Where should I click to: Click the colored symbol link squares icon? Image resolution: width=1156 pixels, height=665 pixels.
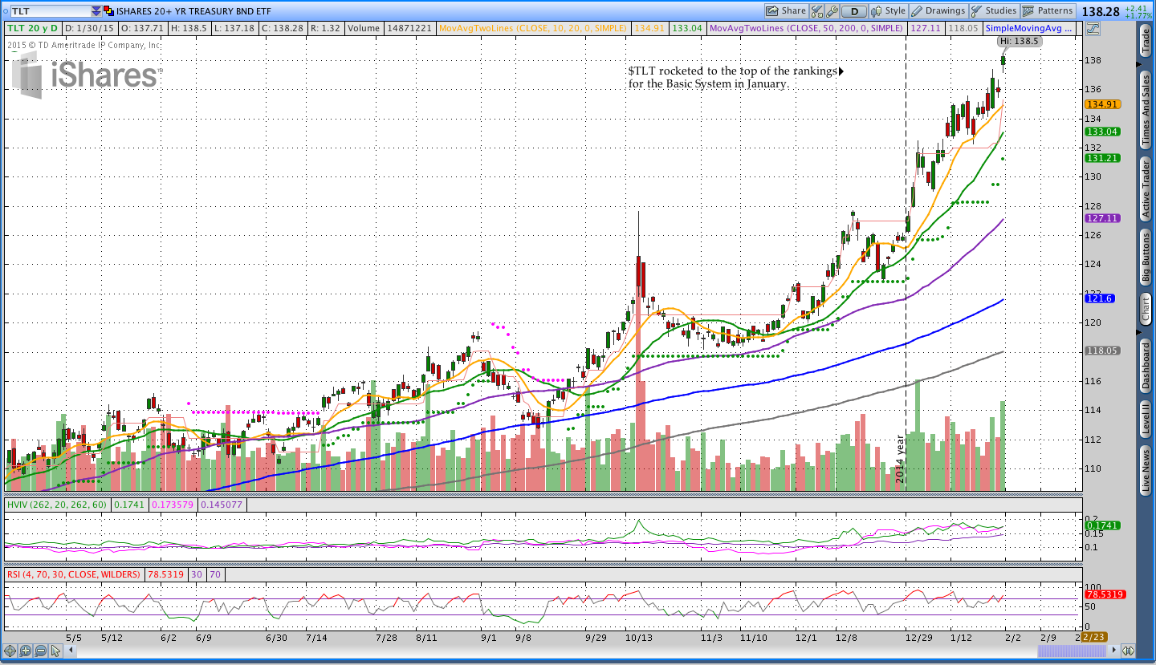[x=108, y=11]
